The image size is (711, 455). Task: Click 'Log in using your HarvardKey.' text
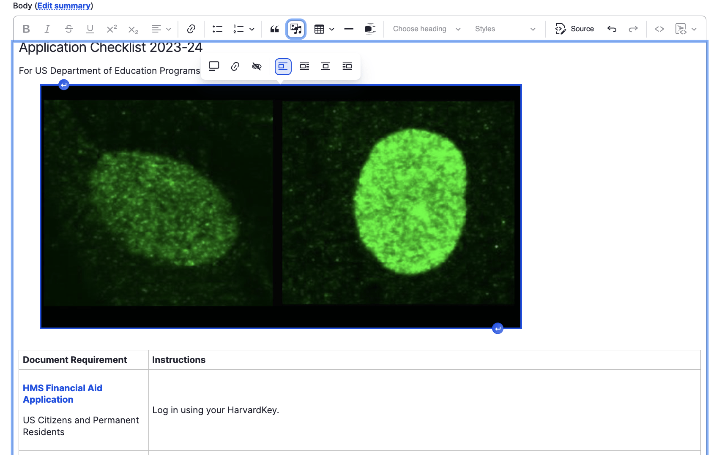click(216, 410)
